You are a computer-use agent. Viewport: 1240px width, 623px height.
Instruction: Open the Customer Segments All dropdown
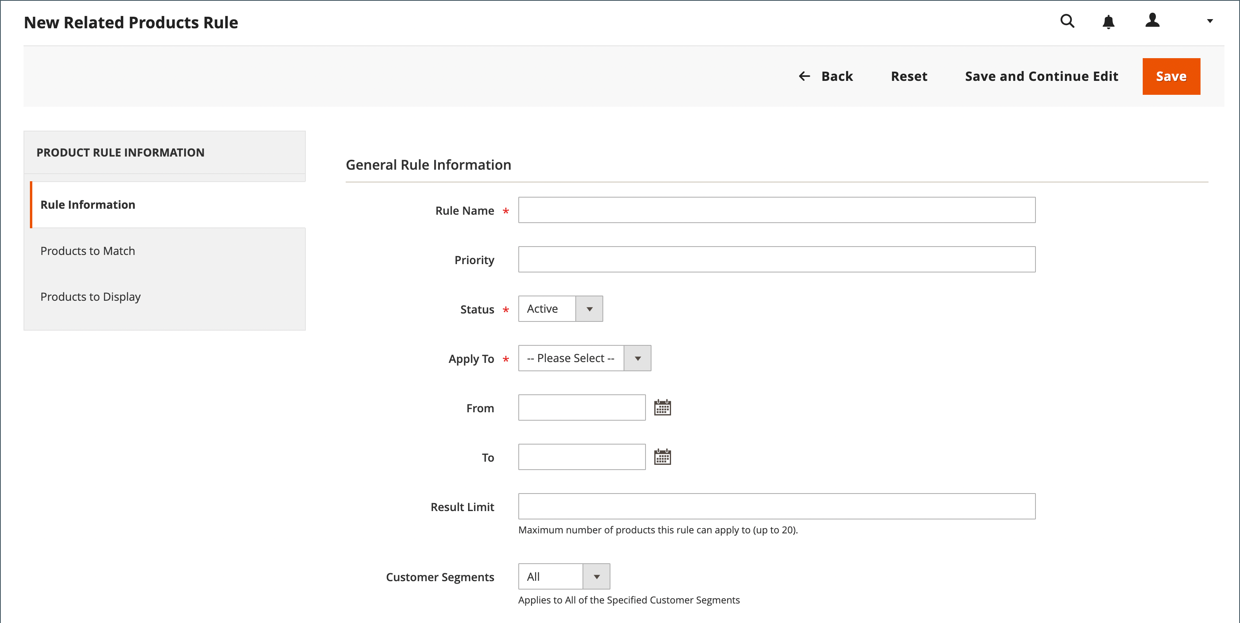[564, 577]
